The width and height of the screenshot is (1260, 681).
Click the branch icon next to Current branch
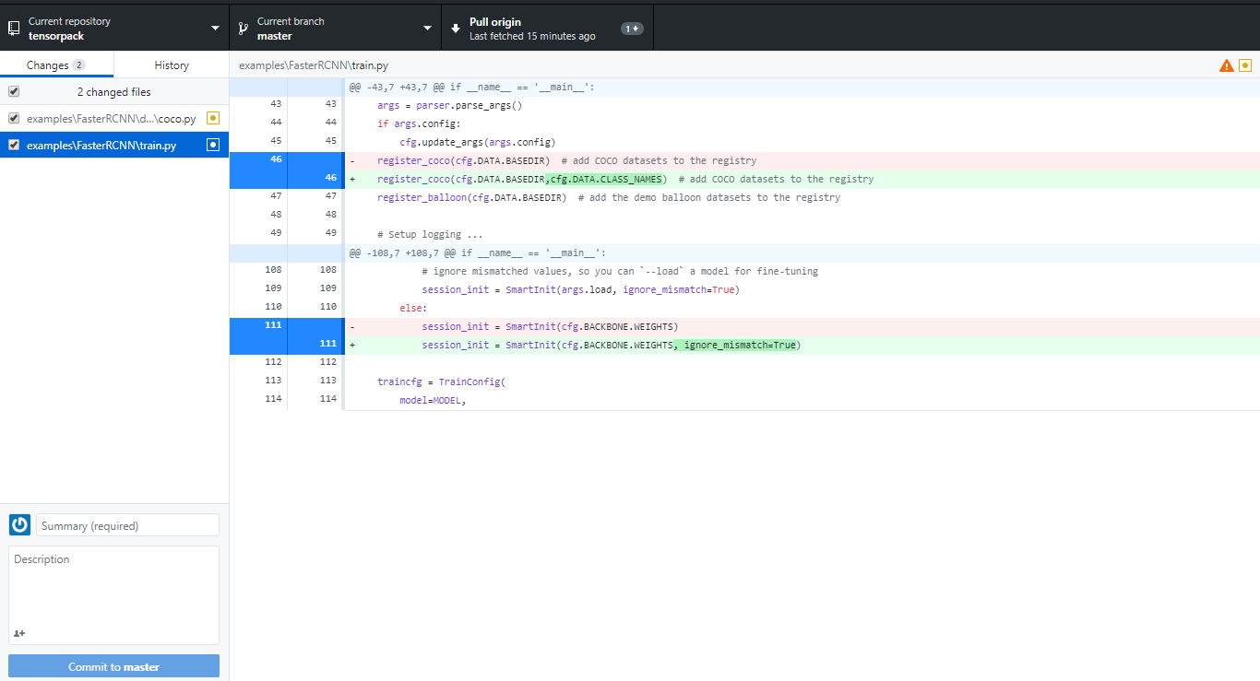click(x=242, y=27)
